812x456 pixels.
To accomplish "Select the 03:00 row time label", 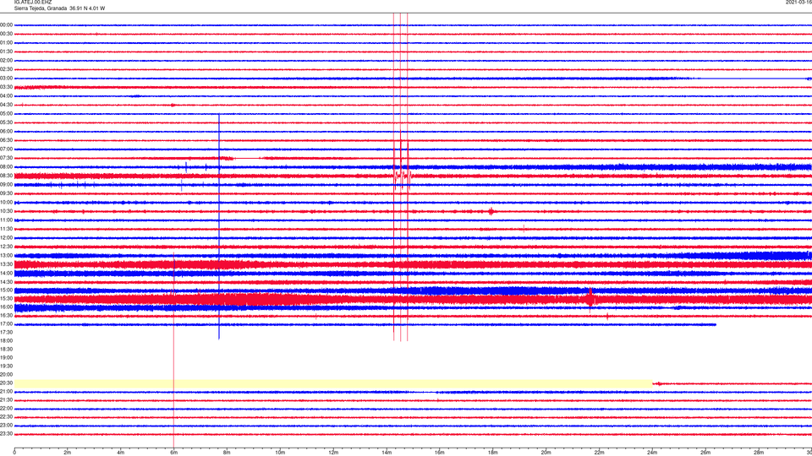I will pos(6,78).
